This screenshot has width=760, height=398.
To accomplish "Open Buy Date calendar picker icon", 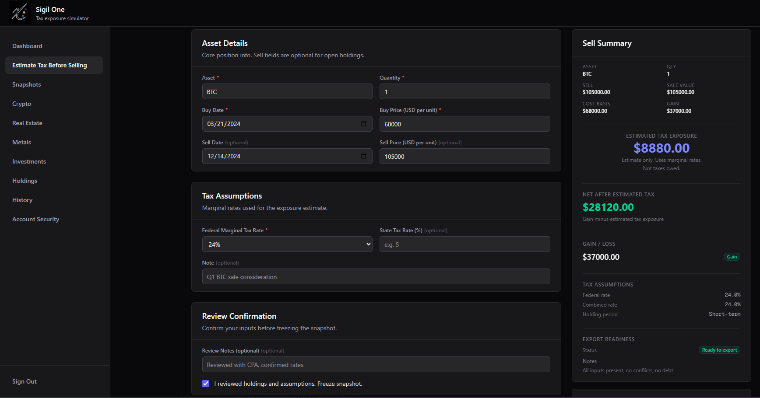I will [363, 124].
